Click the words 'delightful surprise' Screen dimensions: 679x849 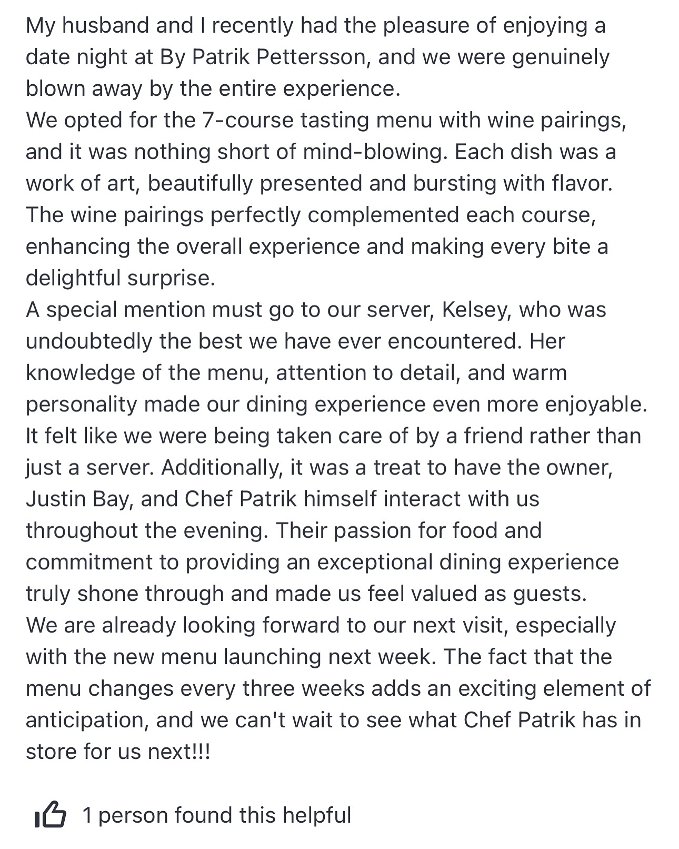pos(121,278)
